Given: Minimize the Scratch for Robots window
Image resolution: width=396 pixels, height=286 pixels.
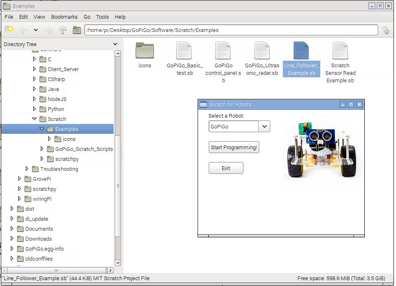Looking at the screenshot, I should tap(342, 104).
